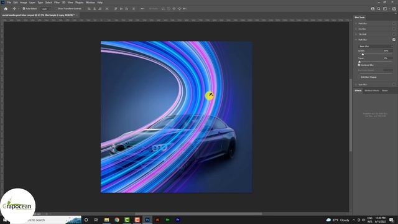Click the Speed percentage field

point(388,51)
